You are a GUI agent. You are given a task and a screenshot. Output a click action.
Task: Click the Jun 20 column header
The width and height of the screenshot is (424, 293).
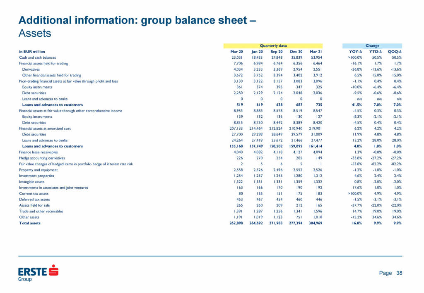[256, 52]
